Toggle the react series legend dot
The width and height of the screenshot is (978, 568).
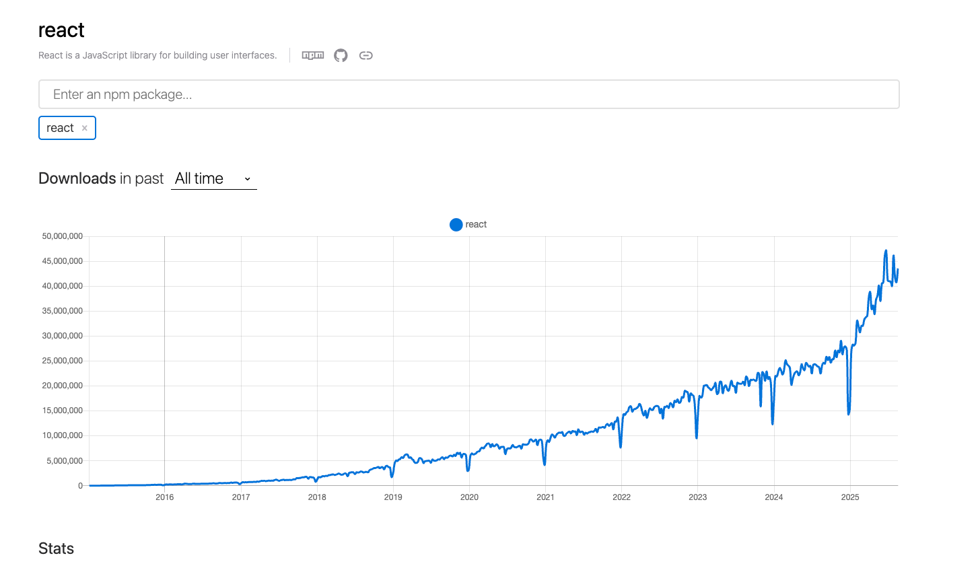456,225
